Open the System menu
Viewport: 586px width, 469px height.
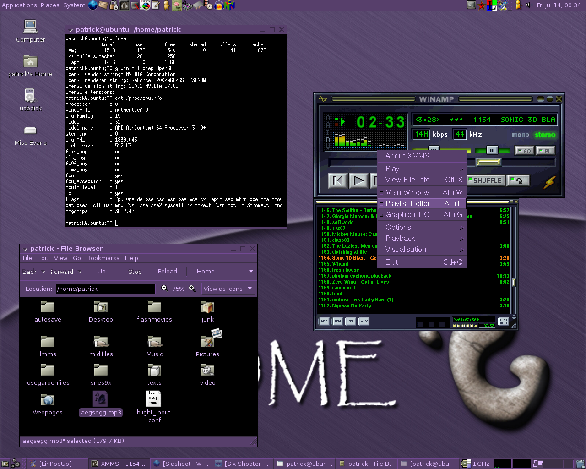pyautogui.click(x=74, y=5)
